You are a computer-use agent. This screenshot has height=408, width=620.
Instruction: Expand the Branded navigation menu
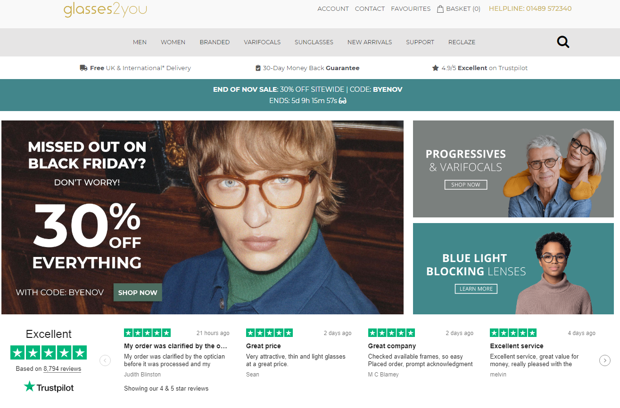coord(215,42)
